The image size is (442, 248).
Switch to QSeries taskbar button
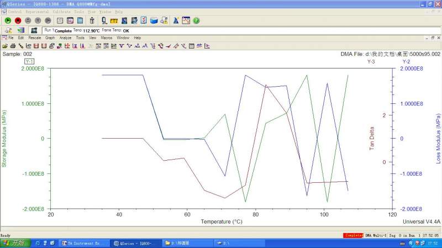(136, 243)
